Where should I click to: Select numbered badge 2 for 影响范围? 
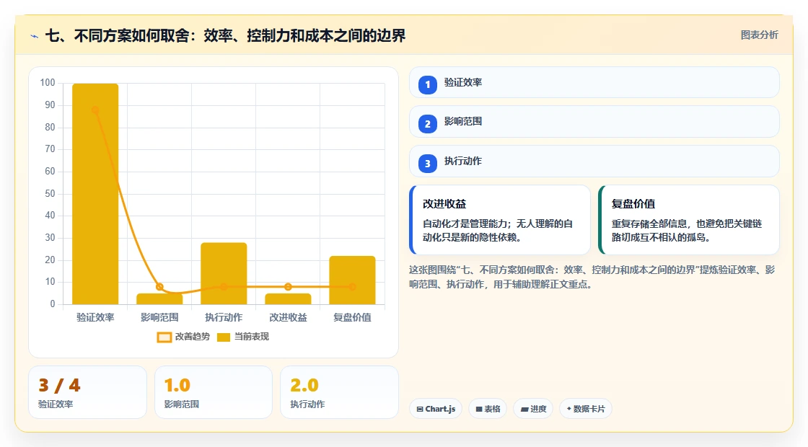427,123
